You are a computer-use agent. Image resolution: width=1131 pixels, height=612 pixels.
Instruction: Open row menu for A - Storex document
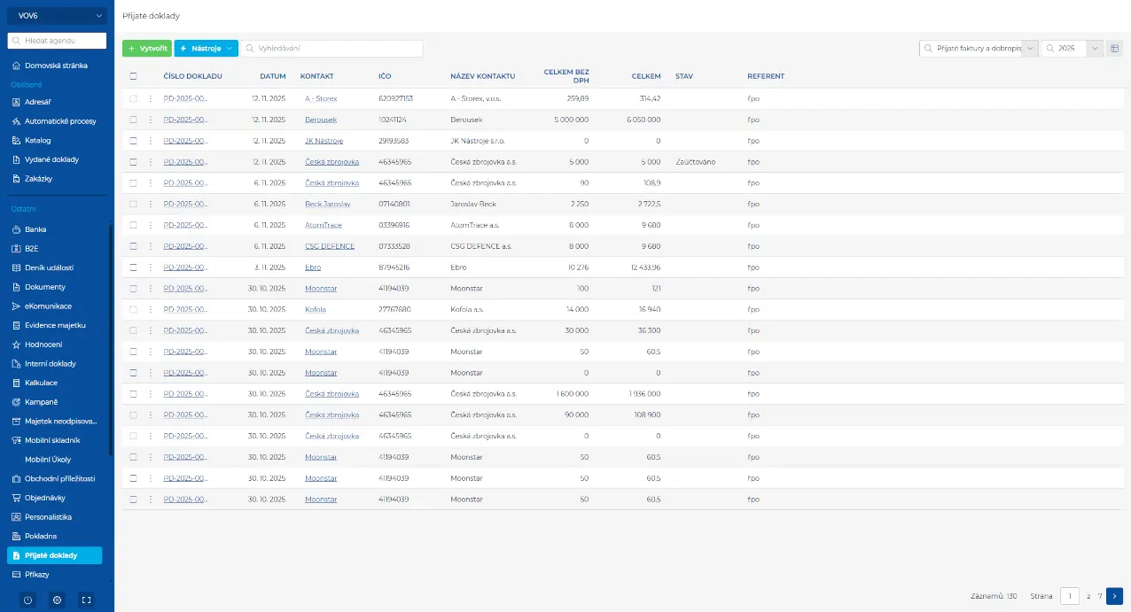(151, 98)
